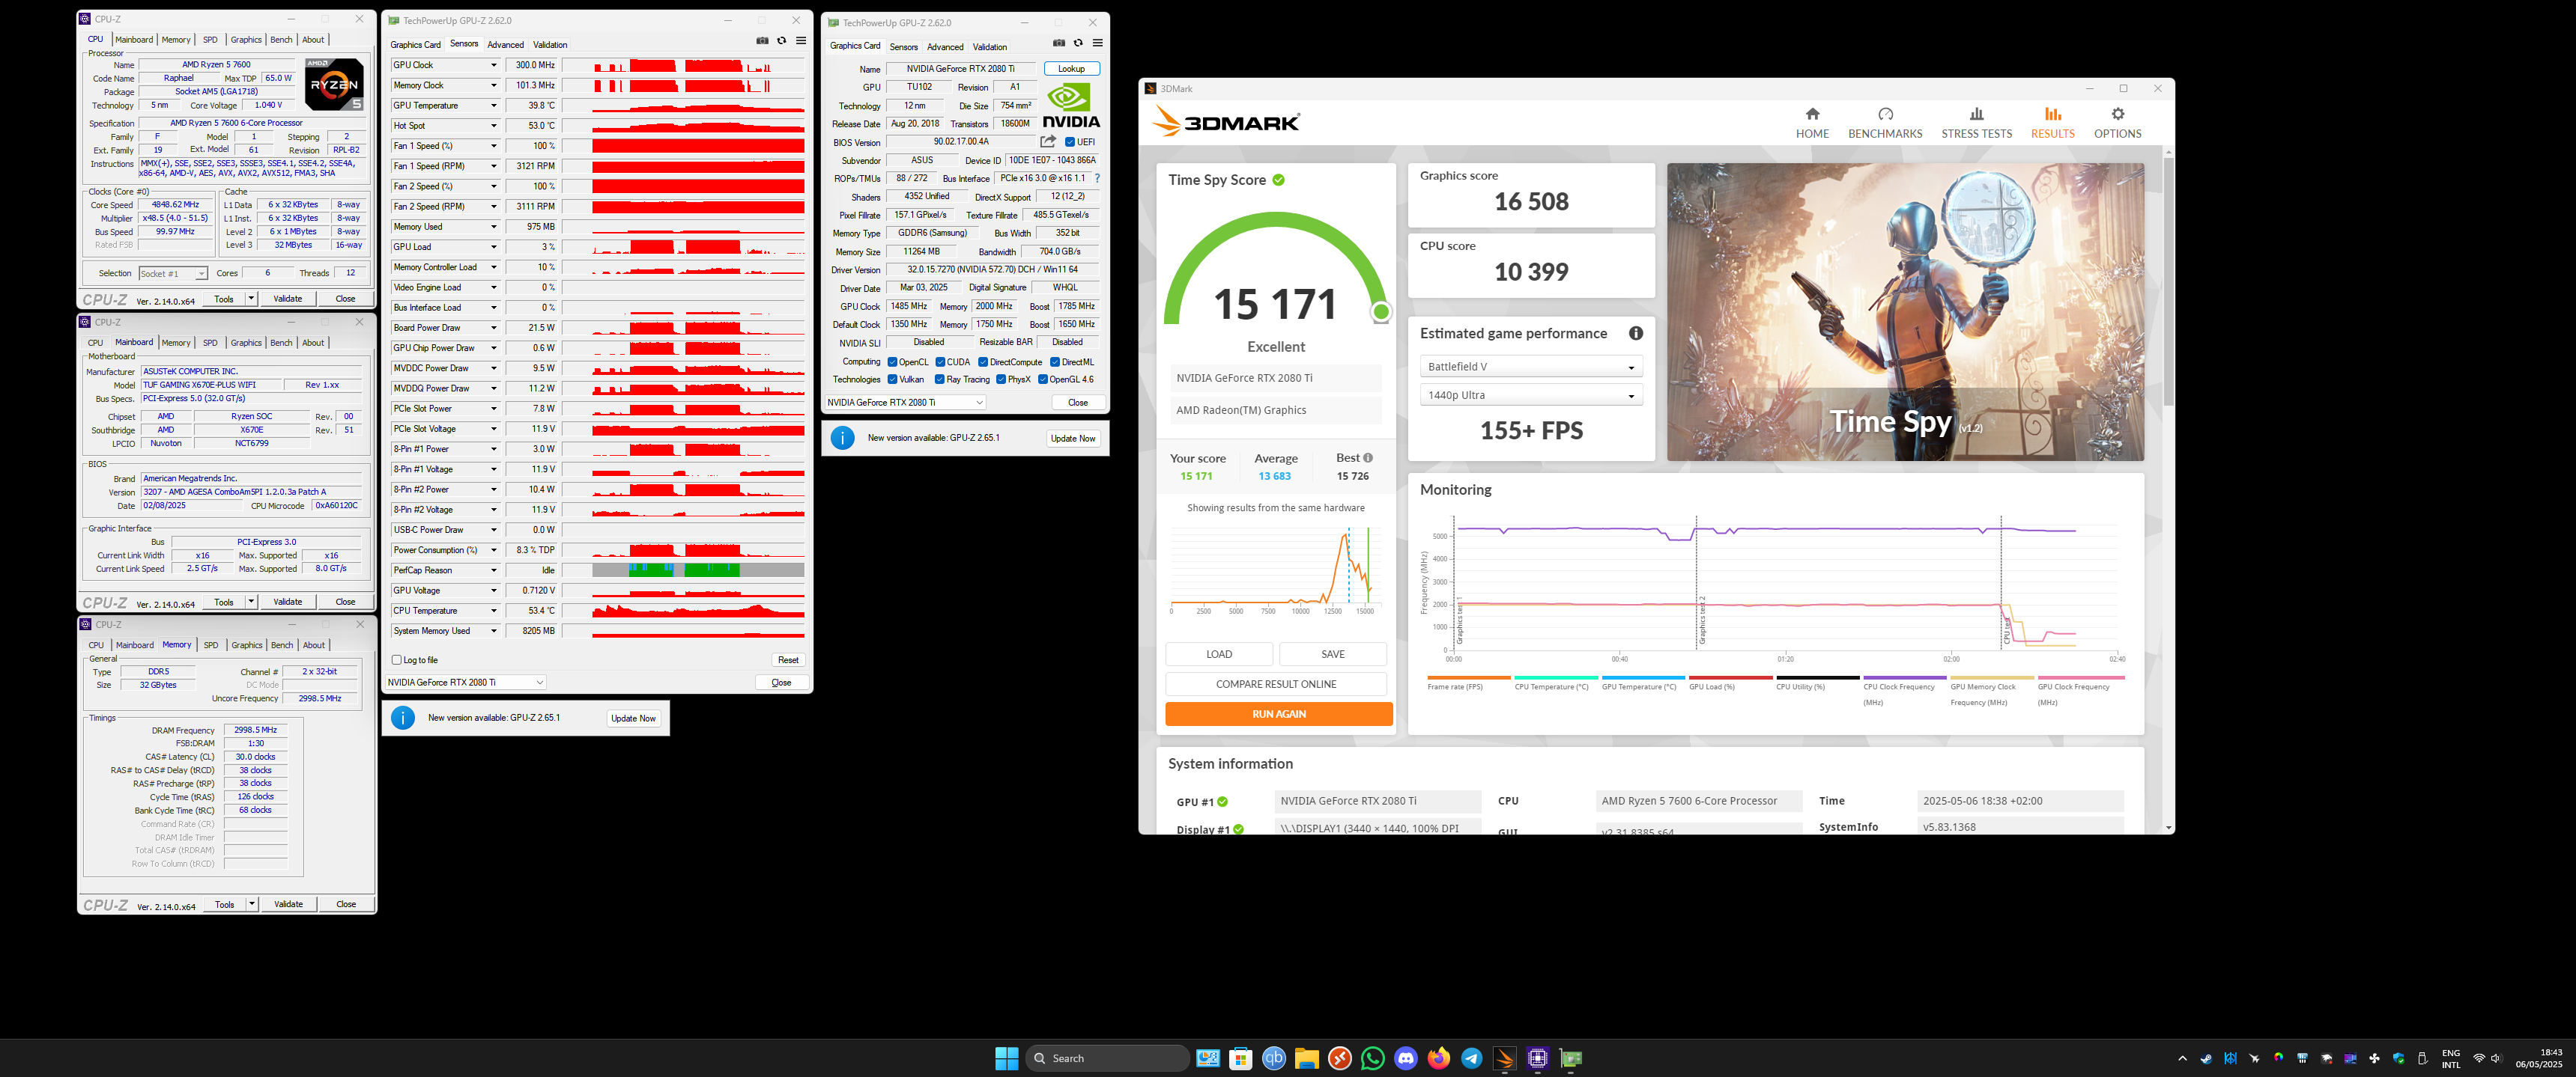2576x1077 pixels.
Task: Switch to Sensors tab in Graphics Card window
Action: pos(904,47)
